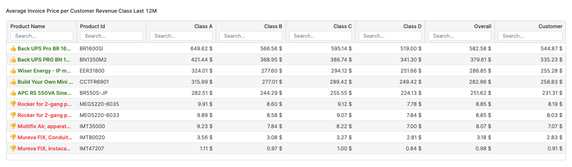Focus the Class B search box
This screenshot has width=572, height=167.
point(251,36)
